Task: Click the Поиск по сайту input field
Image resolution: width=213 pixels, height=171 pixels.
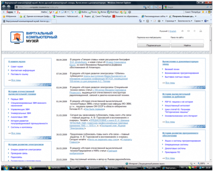Action: 187,41
